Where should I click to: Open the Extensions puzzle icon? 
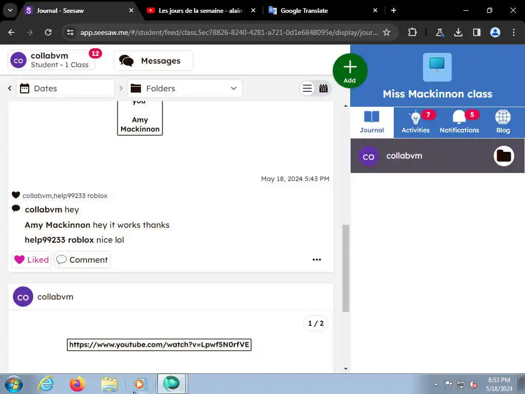[413, 32]
